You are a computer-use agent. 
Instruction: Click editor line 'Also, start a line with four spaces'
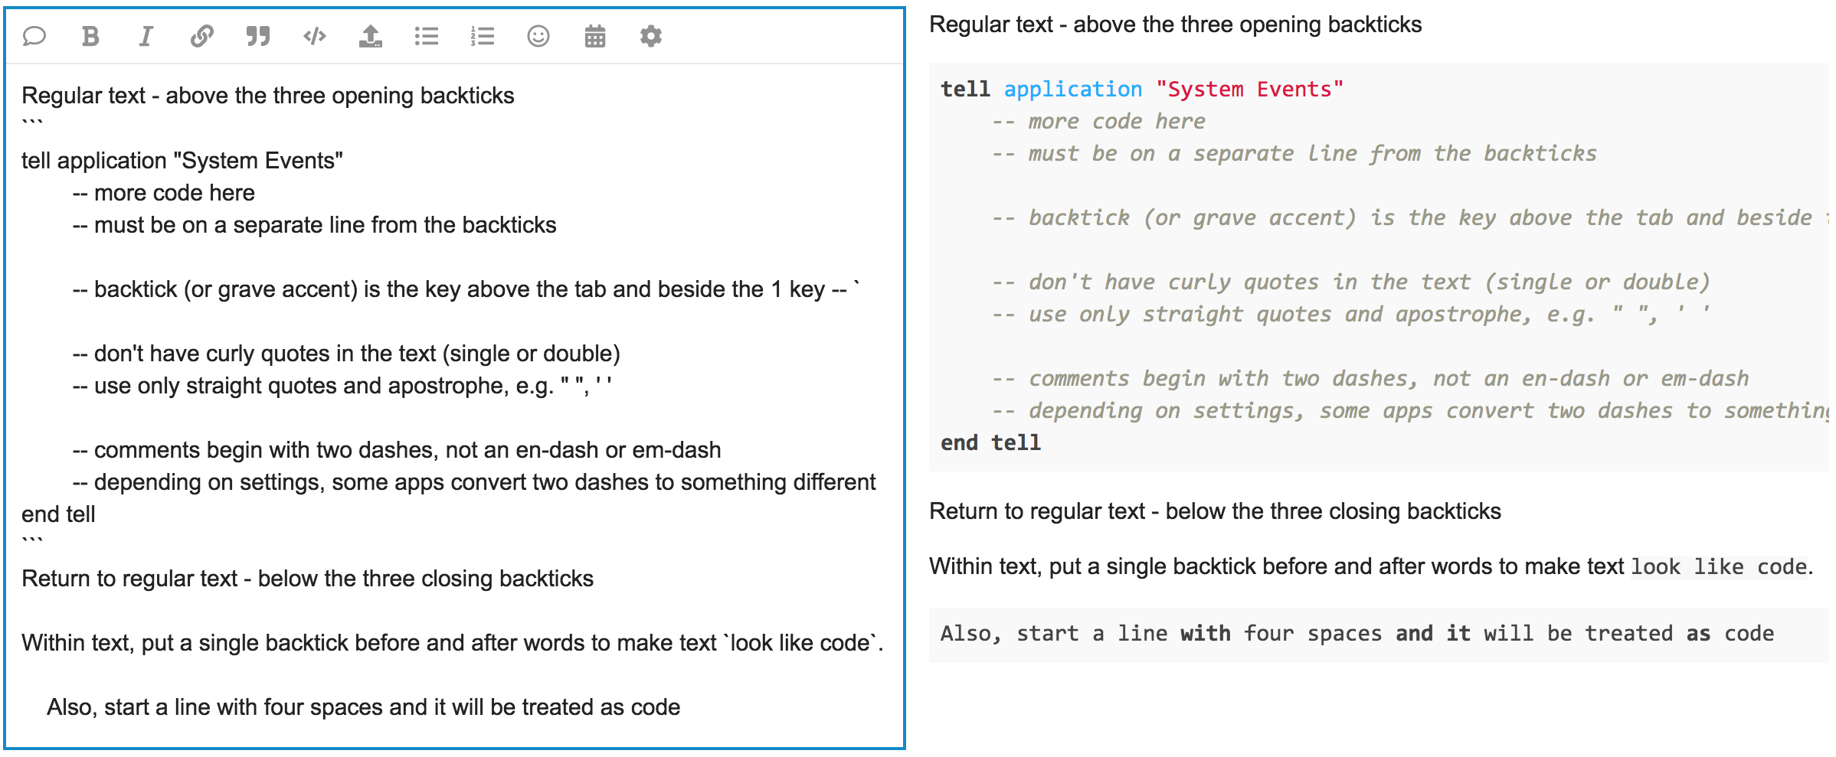[364, 707]
